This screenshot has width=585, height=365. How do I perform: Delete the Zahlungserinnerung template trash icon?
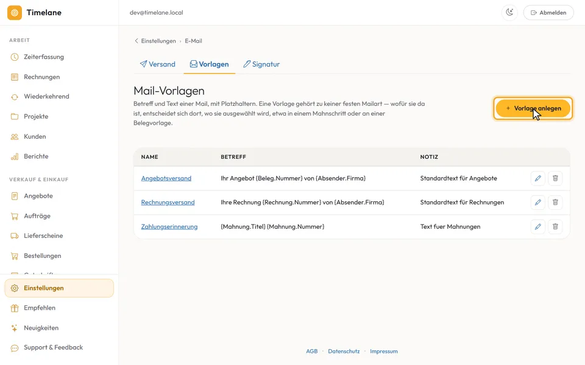pyautogui.click(x=555, y=226)
